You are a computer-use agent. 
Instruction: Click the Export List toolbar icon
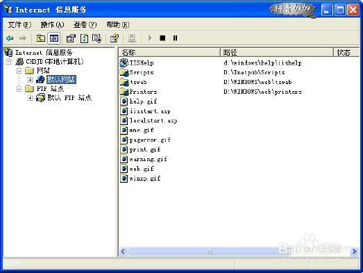(x=96, y=38)
